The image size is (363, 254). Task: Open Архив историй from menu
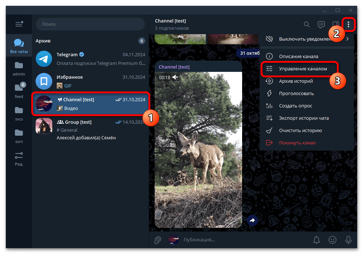pos(307,81)
